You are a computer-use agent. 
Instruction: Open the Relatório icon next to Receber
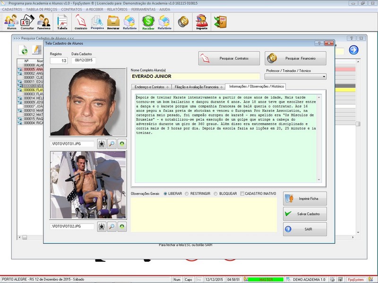[x=164, y=22]
